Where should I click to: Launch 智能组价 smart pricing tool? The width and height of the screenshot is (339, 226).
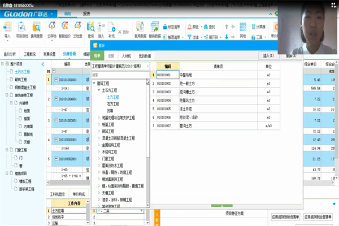(64, 30)
